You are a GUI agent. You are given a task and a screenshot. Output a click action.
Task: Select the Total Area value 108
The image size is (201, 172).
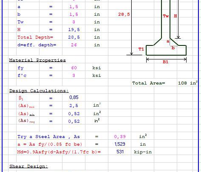point(182,83)
